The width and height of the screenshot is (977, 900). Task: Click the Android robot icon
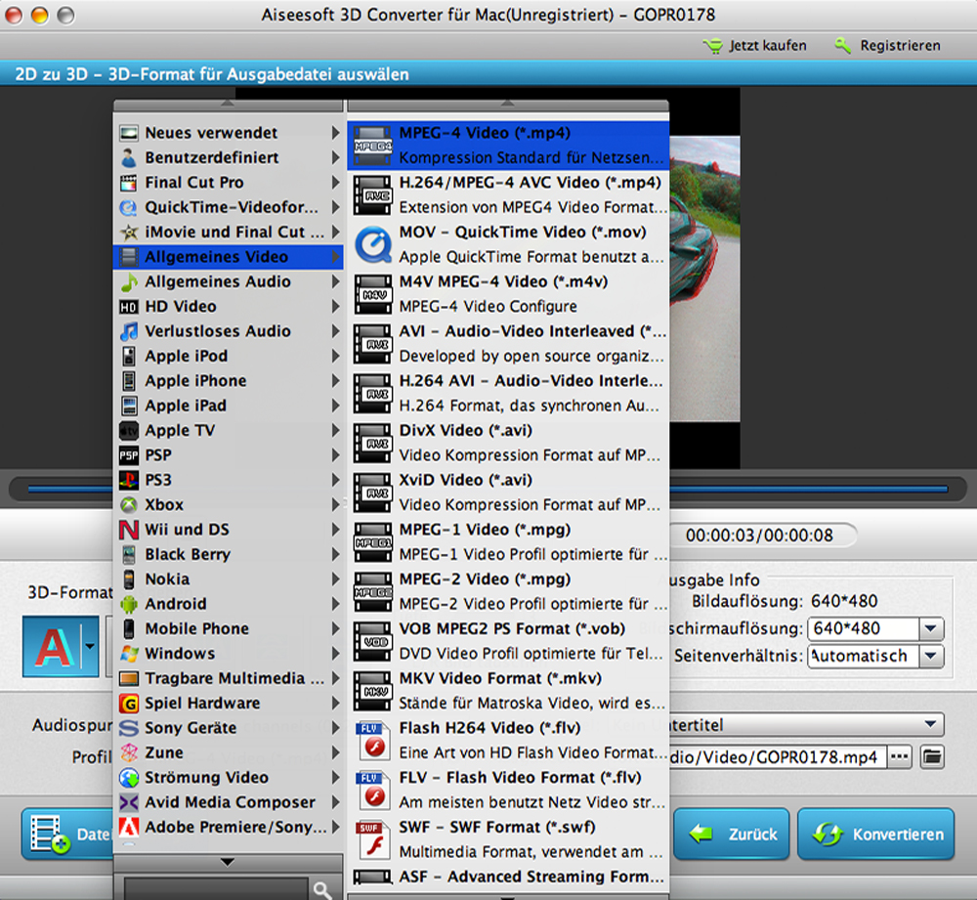tap(128, 604)
